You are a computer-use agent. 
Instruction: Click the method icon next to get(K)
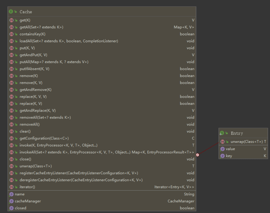11,20
